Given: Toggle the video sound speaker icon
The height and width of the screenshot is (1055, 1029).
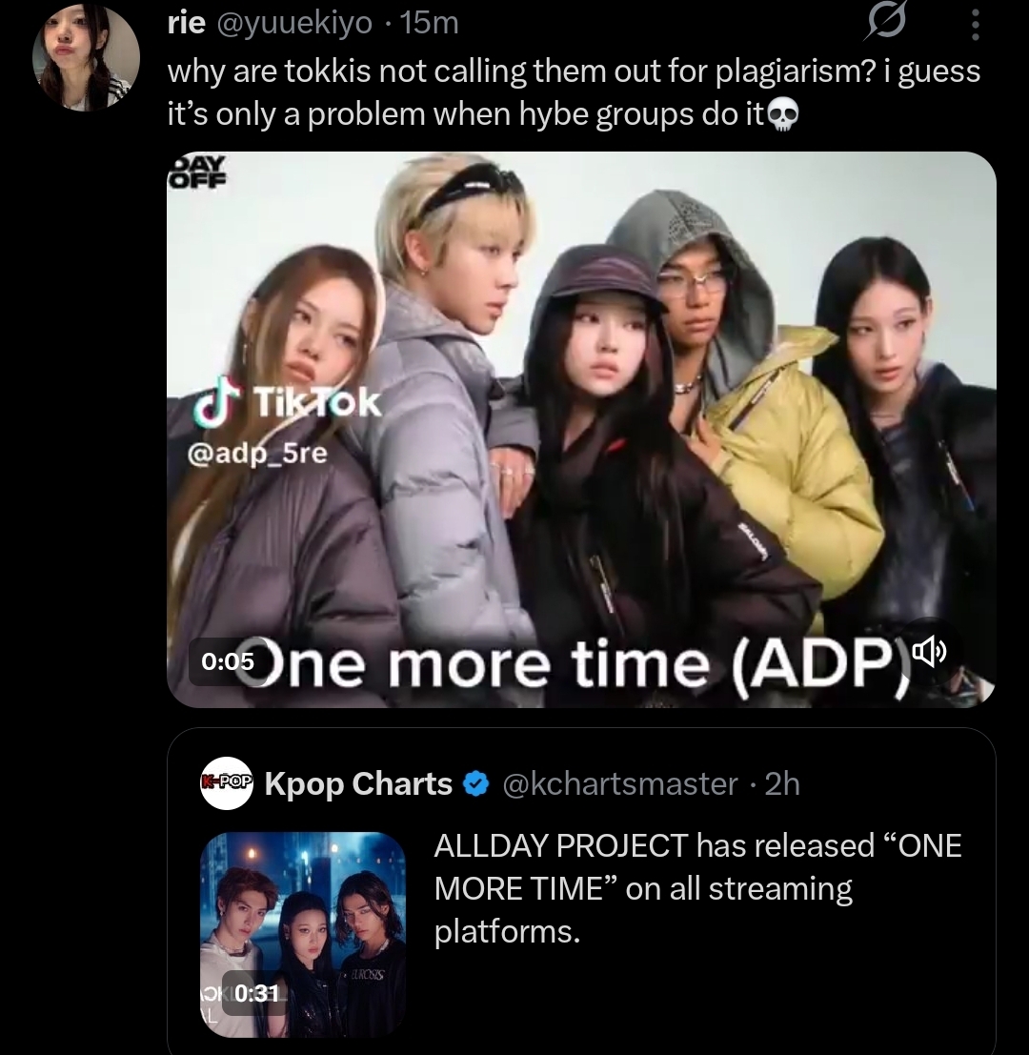Looking at the screenshot, I should click(x=929, y=651).
